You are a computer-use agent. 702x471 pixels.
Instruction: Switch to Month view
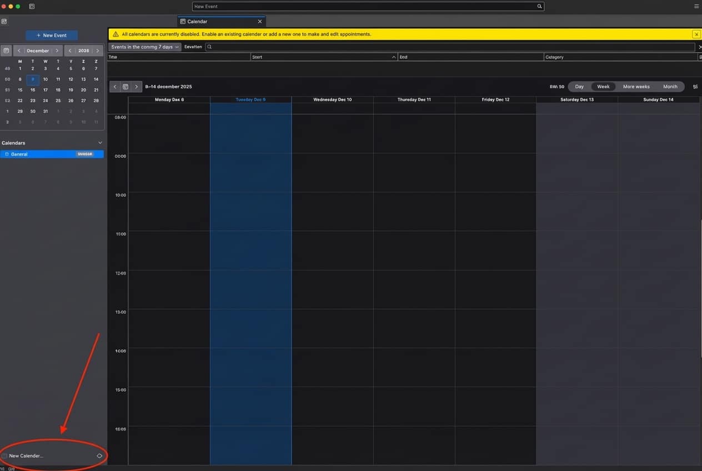click(x=670, y=87)
